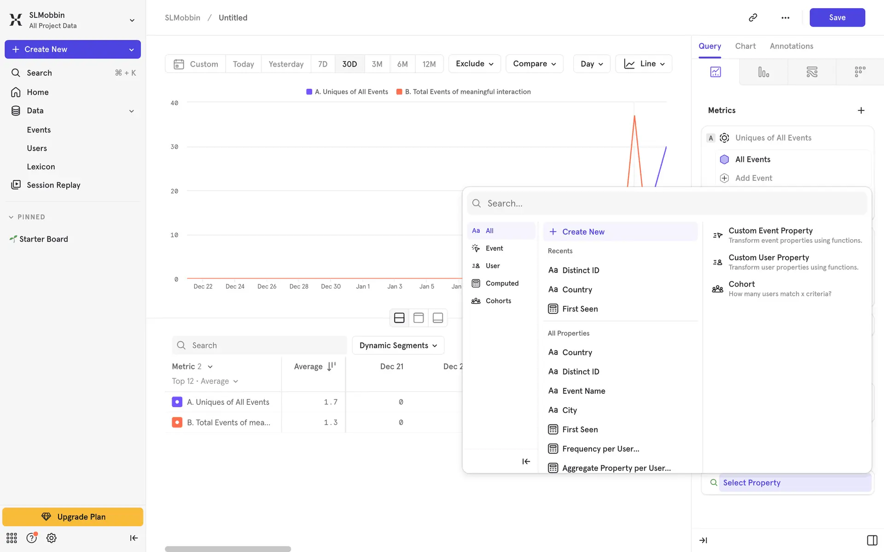Viewport: 884px width, 552px height.
Task: Select the Insights line chart report icon
Action: (715, 72)
